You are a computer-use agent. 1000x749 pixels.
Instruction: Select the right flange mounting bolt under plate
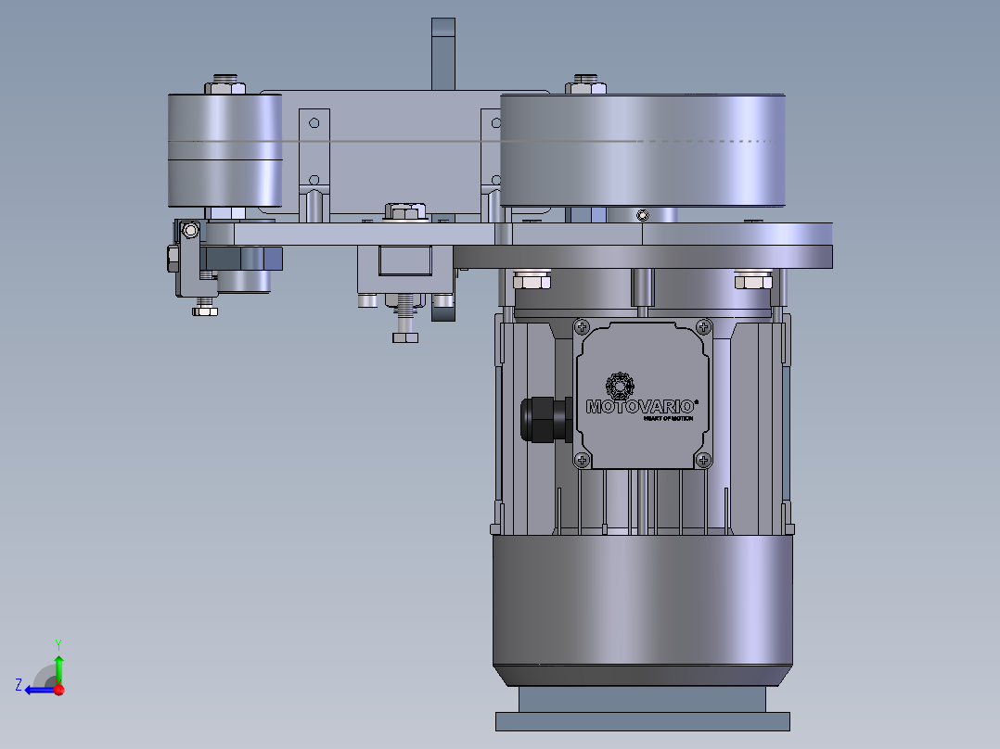coord(753,281)
